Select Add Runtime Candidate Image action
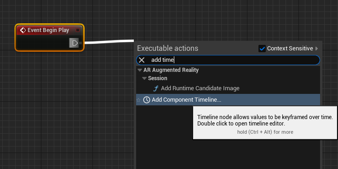Image resolution: width=338 pixels, height=169 pixels. (200, 88)
